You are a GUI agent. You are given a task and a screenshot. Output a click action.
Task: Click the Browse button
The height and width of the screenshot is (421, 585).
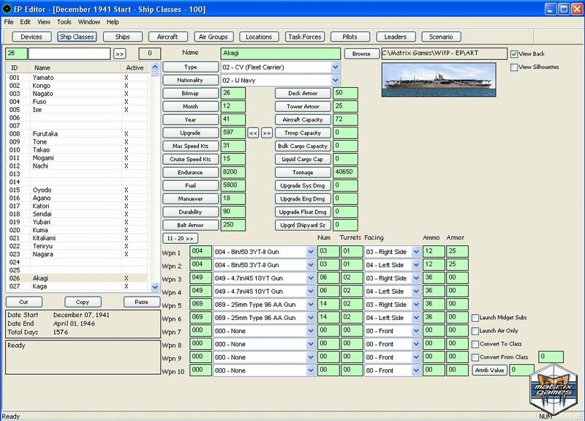click(361, 53)
